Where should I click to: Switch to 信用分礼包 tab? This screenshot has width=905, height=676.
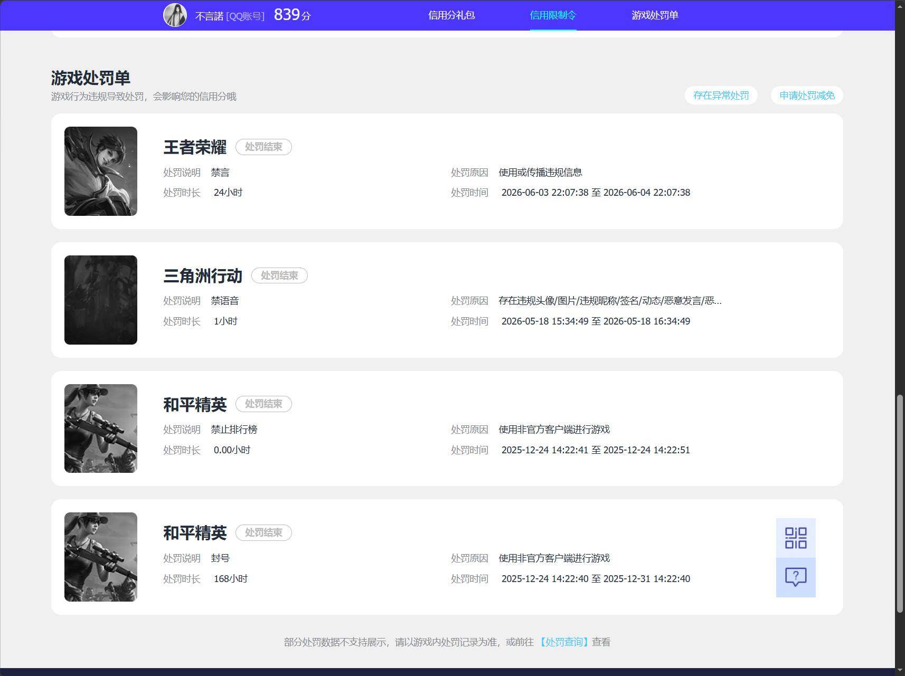451,15
